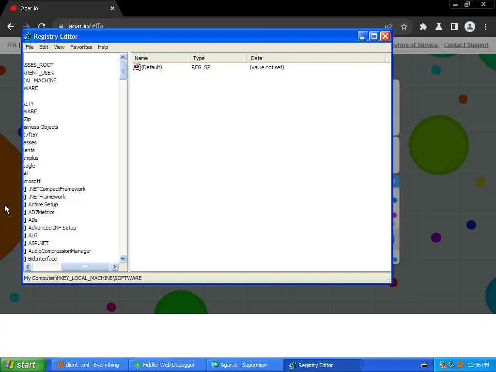Open the Favorites menu in Registry Editor

[81, 47]
